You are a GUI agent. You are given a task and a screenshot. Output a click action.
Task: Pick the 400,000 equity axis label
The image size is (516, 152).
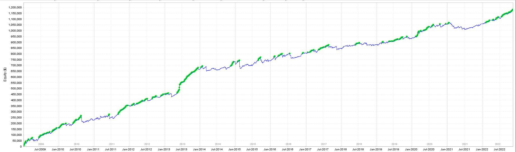16,100
